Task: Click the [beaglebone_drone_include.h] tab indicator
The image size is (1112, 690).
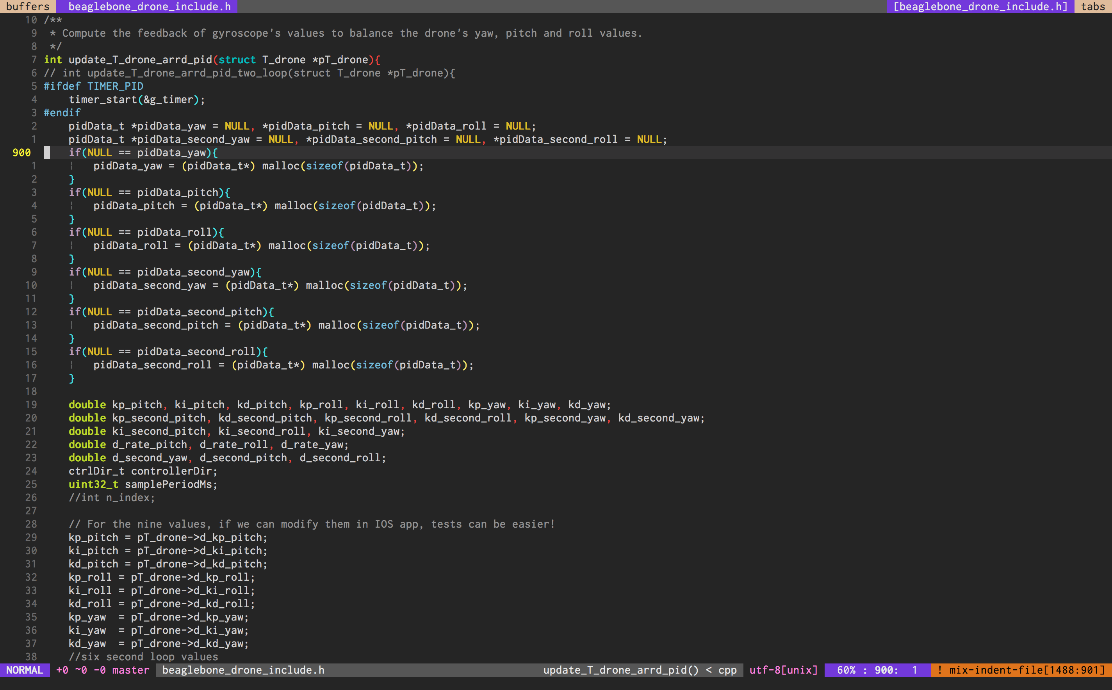Action: (x=980, y=6)
